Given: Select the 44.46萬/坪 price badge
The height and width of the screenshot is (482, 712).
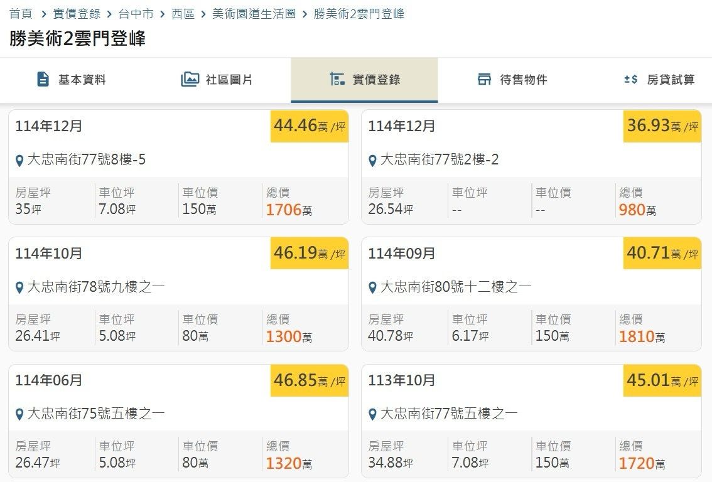Looking at the screenshot, I should pyautogui.click(x=310, y=126).
